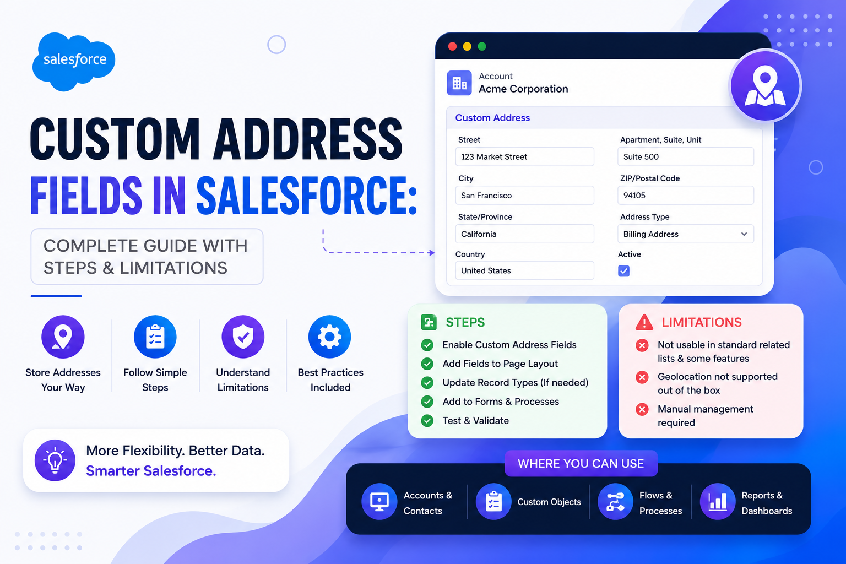Click the Test & Validate text
Viewport: 846px width, 564px height.
point(476,421)
